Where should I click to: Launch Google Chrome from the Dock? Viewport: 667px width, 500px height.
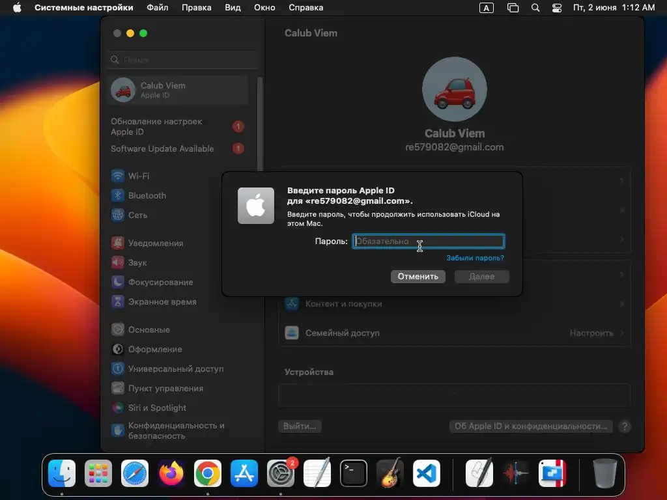208,473
